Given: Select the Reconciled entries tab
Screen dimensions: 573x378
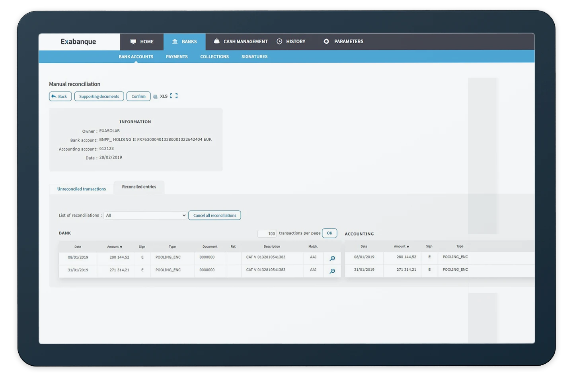Looking at the screenshot, I should pyautogui.click(x=139, y=187).
